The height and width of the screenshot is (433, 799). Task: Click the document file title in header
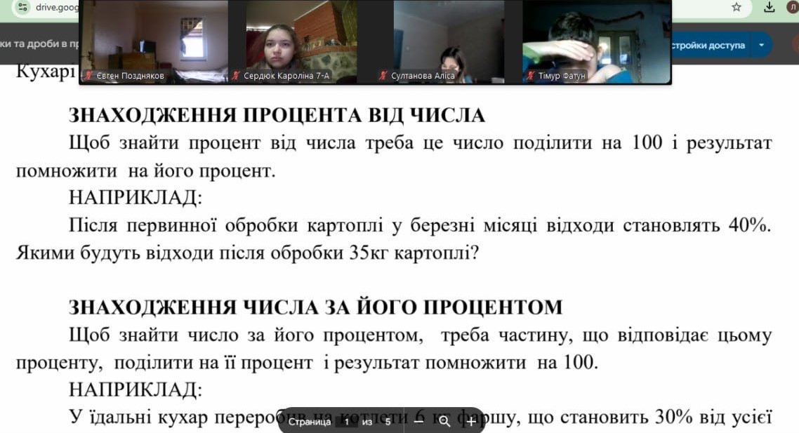[x=39, y=44]
